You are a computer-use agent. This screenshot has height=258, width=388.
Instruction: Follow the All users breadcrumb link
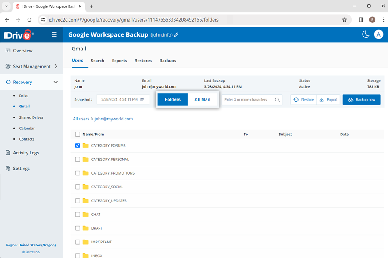81,119
